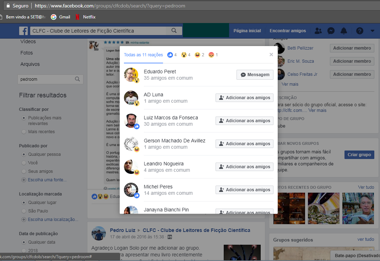Image resolution: width=380 pixels, height=261 pixels.
Task: Open AD Luna's profile picture
Action: click(131, 98)
